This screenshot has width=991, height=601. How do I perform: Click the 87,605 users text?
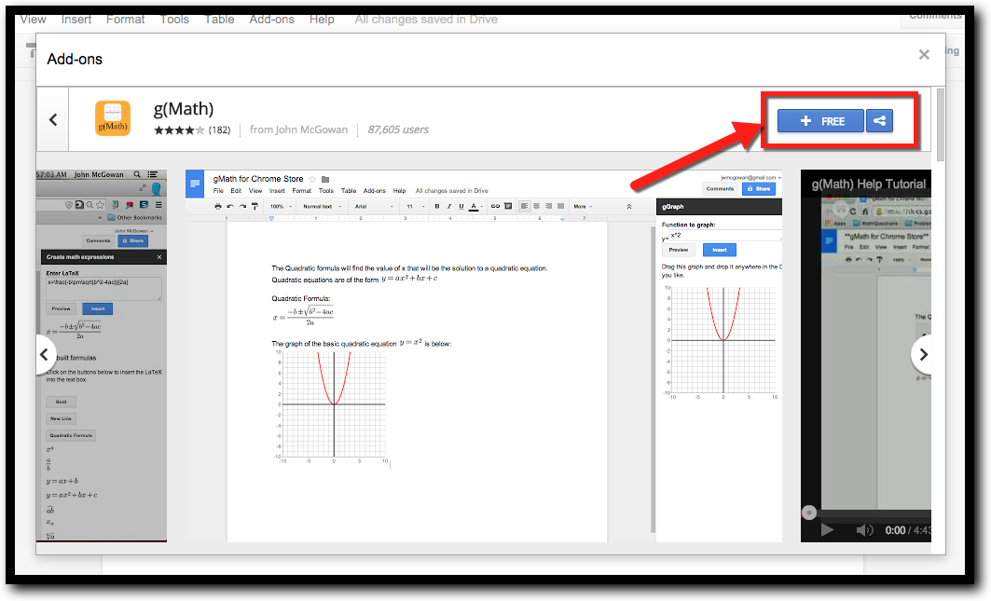click(398, 130)
